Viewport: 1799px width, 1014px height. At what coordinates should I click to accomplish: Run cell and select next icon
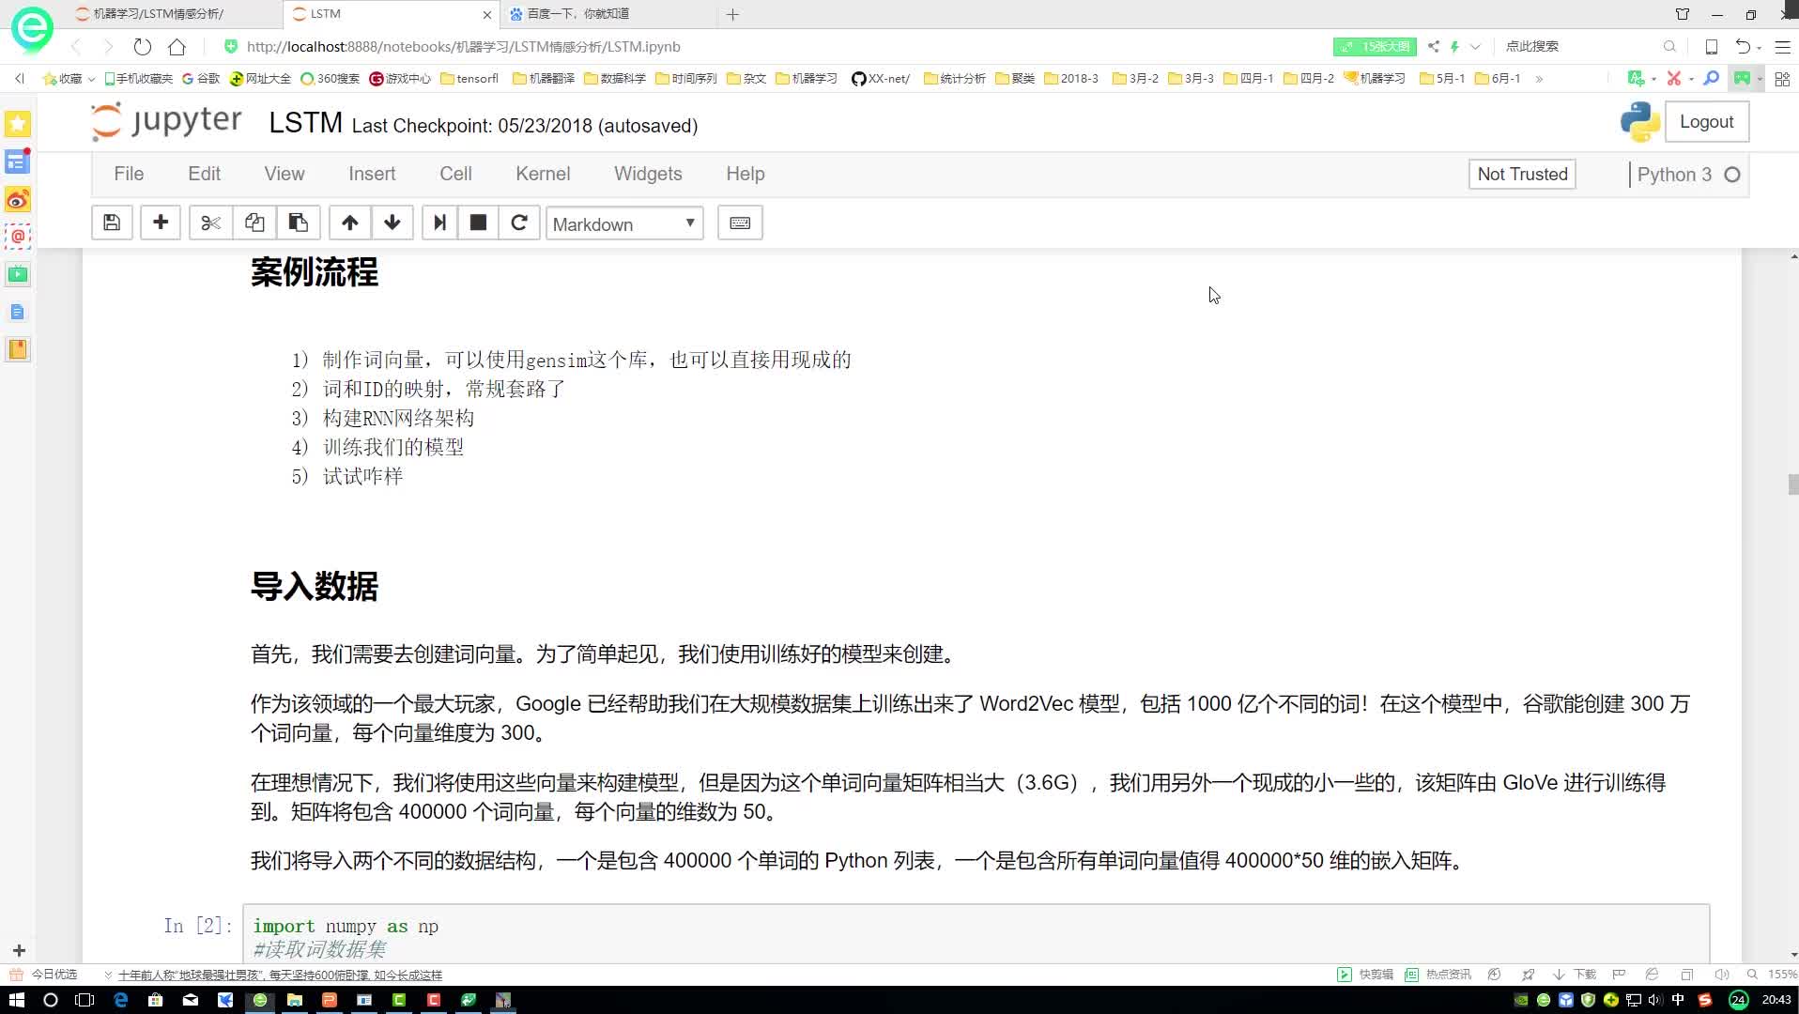tap(439, 223)
